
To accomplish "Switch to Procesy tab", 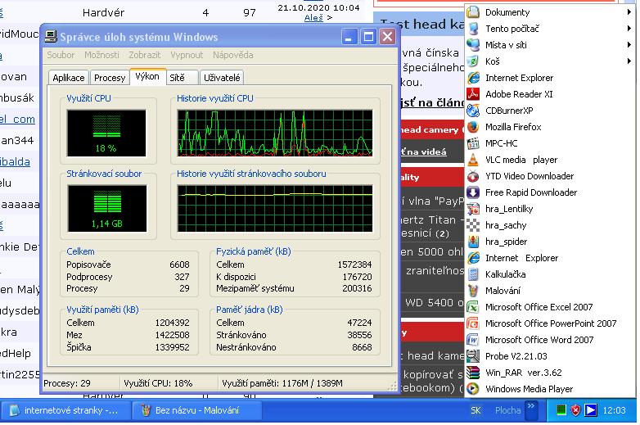I will coord(110,78).
